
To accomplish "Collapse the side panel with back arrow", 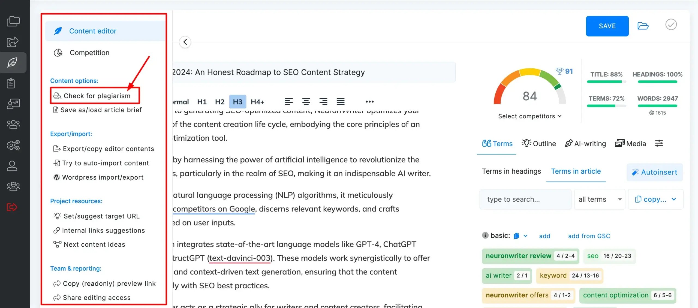I will coord(185,42).
